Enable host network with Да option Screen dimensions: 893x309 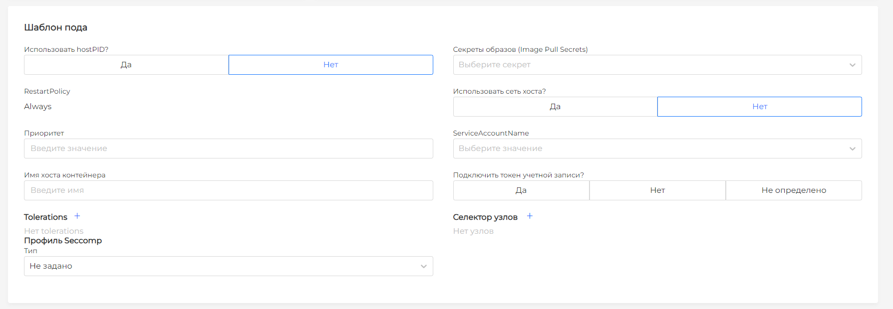tap(555, 107)
